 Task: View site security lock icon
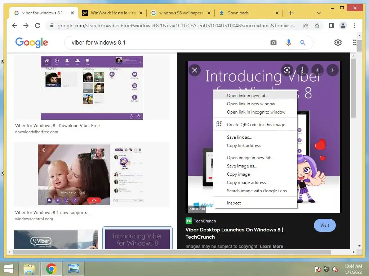click(x=52, y=26)
